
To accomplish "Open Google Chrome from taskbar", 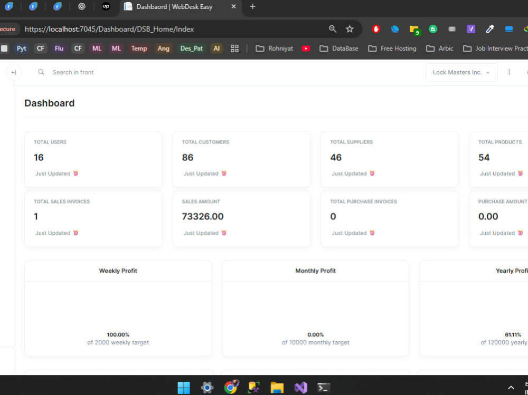I will click(x=231, y=387).
